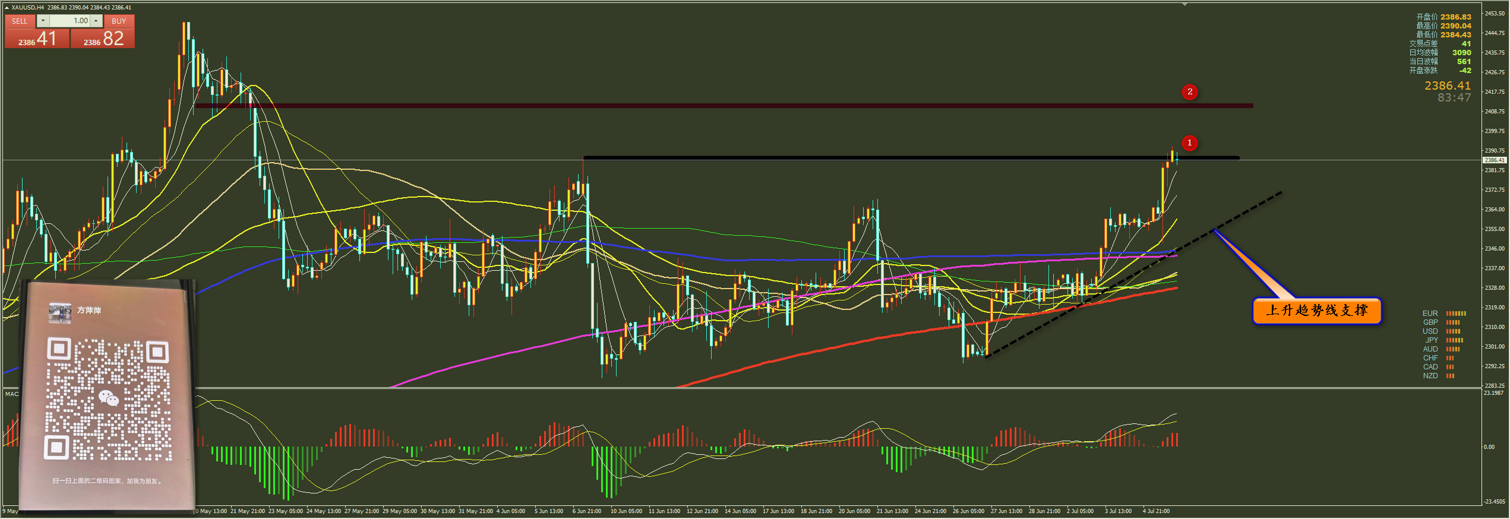Image resolution: width=1510 pixels, height=519 pixels.
Task: Click the MACD scale value -23.4505
Action: pos(1494,502)
